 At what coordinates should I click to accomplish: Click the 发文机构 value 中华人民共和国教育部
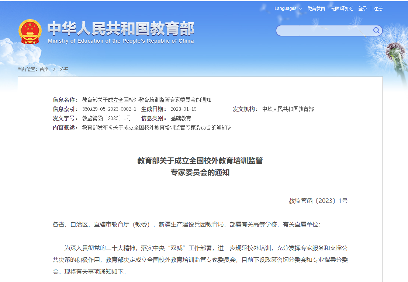pyautogui.click(x=288, y=109)
